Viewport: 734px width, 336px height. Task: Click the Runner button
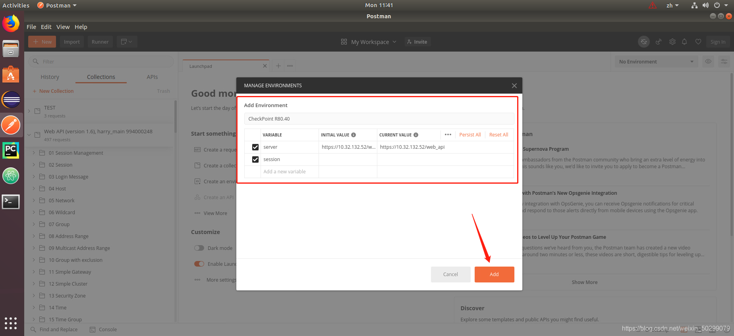(100, 42)
